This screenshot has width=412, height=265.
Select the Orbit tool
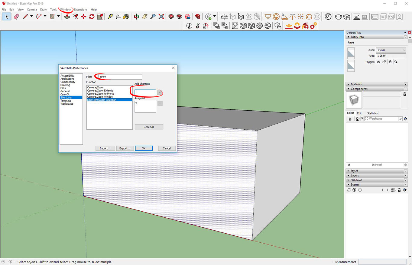137,17
